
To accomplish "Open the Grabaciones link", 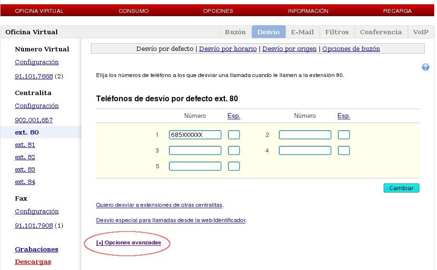I will (x=37, y=250).
